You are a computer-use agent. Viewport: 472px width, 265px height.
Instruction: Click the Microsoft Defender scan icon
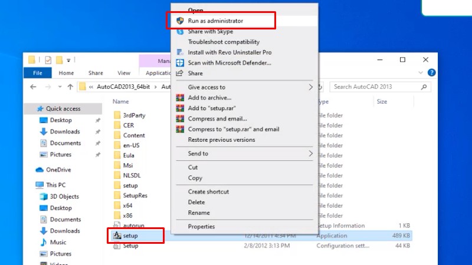[180, 62]
